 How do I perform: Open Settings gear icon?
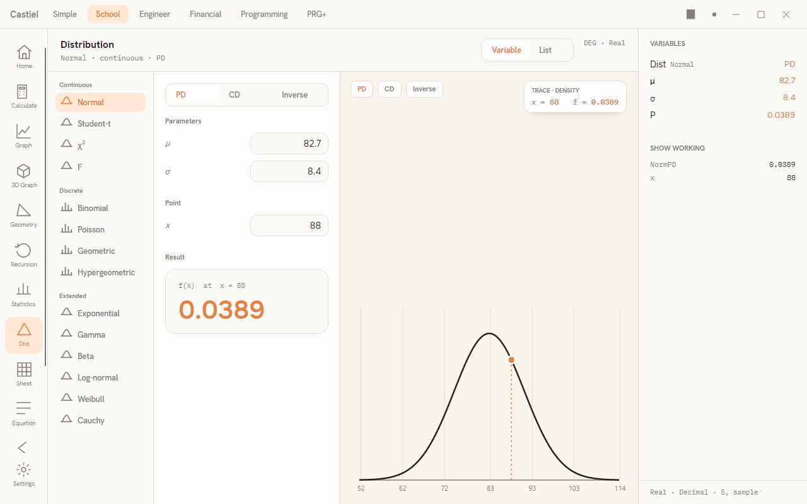[24, 474]
